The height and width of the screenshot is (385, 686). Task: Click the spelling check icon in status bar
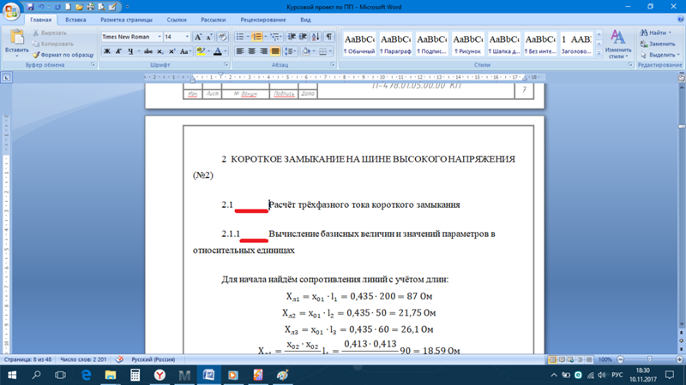tap(119, 359)
